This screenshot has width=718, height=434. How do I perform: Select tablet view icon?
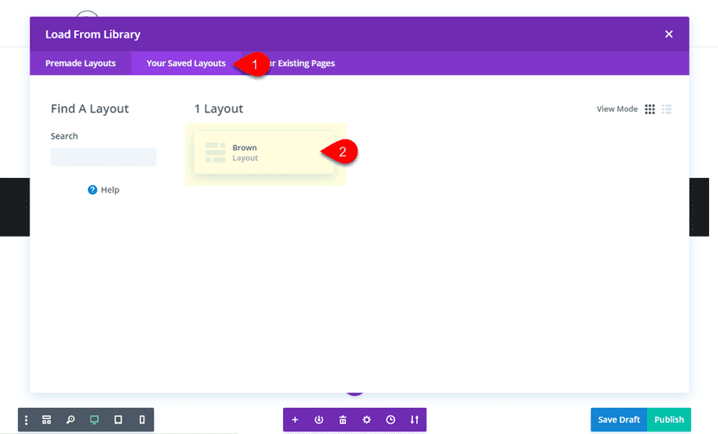pos(118,420)
